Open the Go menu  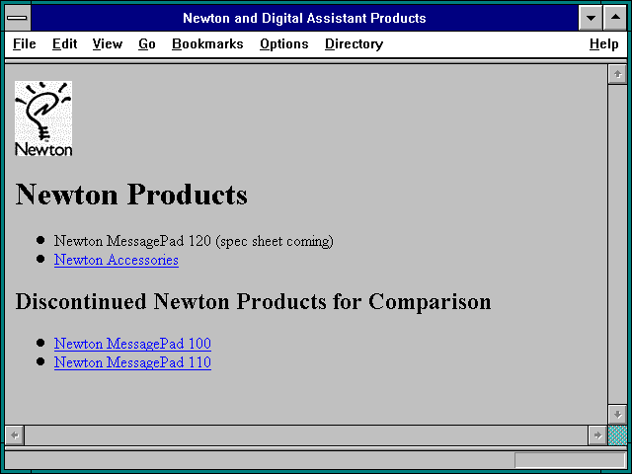(147, 43)
